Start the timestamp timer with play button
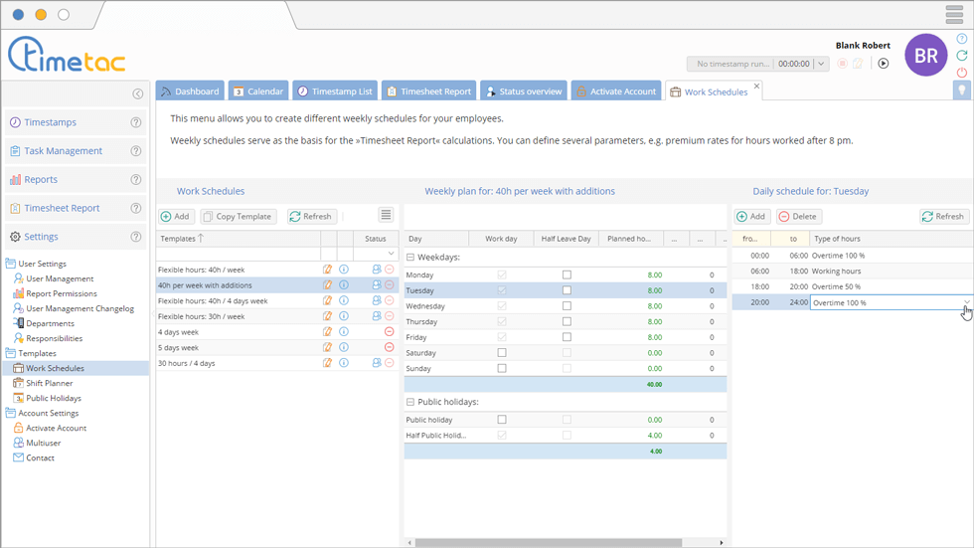Screen dimensions: 974x548 coord(883,64)
